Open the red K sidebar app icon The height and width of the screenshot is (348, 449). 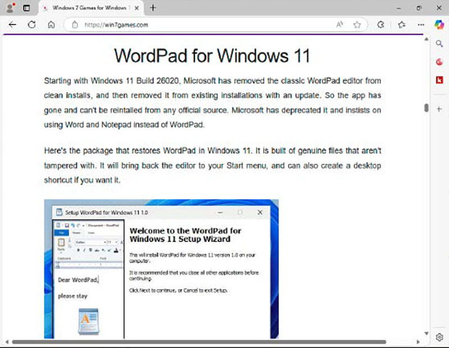pos(439,80)
